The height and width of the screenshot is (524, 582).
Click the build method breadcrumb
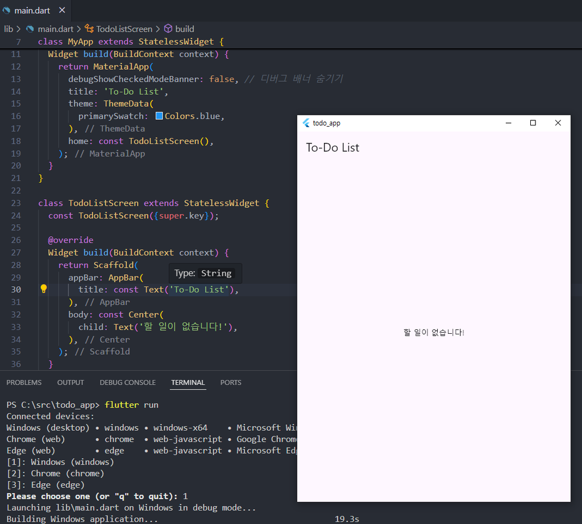185,29
